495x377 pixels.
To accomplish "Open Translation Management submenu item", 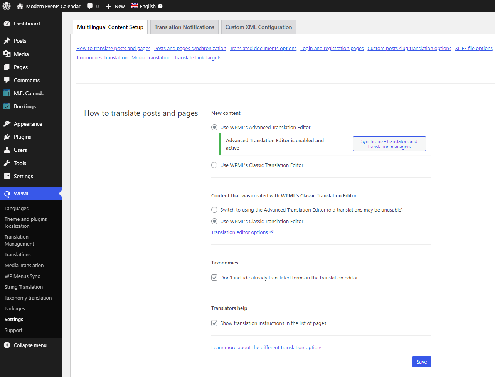I will 19,241.
